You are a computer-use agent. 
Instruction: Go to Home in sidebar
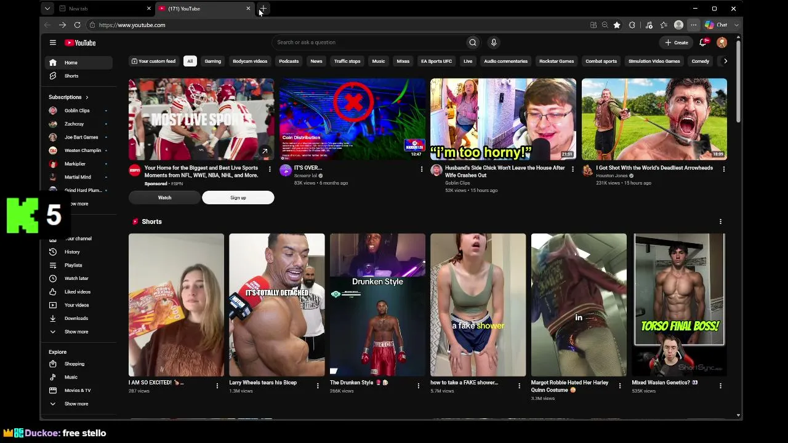tap(79, 63)
